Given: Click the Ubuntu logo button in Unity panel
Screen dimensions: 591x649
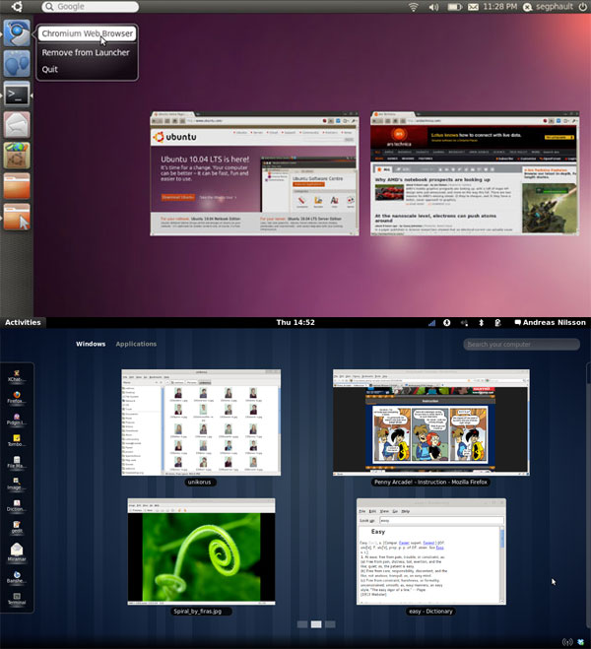Looking at the screenshot, I should click(x=17, y=6).
